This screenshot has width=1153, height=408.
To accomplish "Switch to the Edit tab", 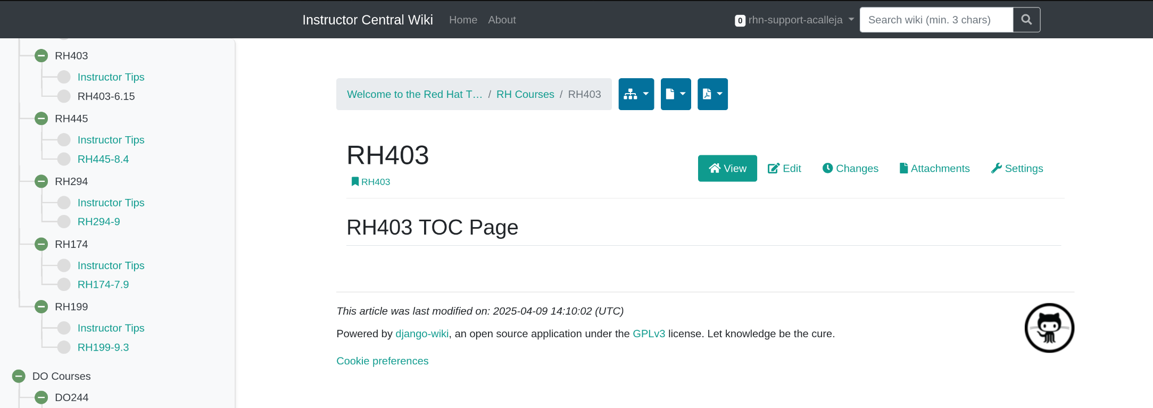I will tap(784, 168).
